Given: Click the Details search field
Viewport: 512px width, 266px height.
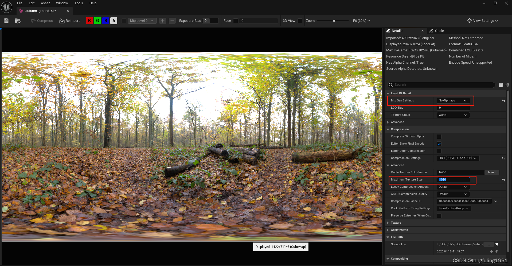Looking at the screenshot, I should [441, 85].
